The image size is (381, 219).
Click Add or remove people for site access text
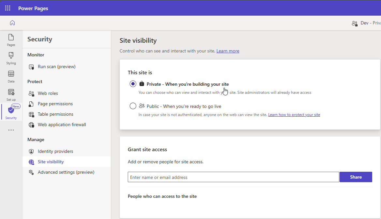pyautogui.click(x=166, y=162)
